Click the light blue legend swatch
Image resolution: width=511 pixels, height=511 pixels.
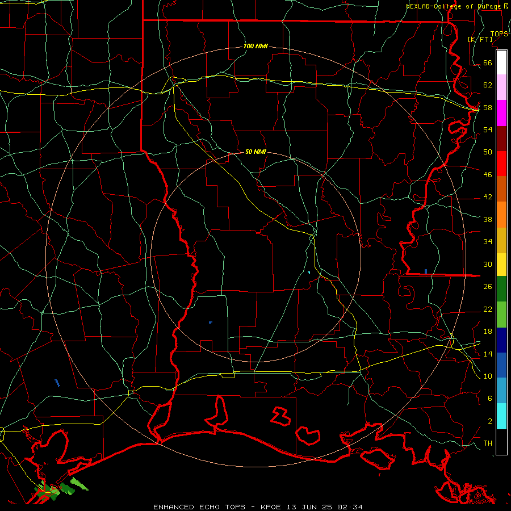[x=501, y=390]
